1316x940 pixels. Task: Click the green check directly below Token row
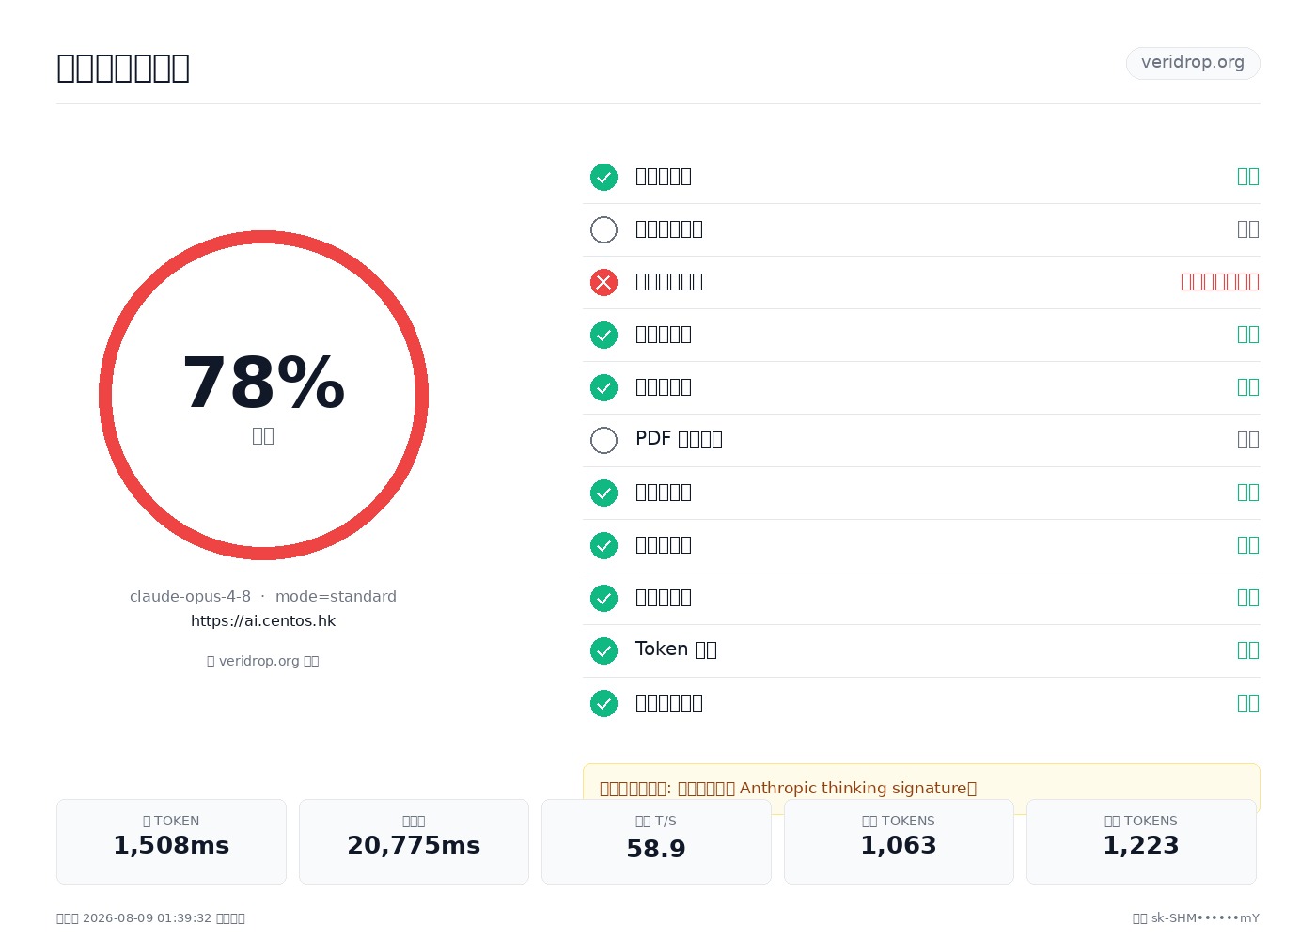pyautogui.click(x=603, y=703)
